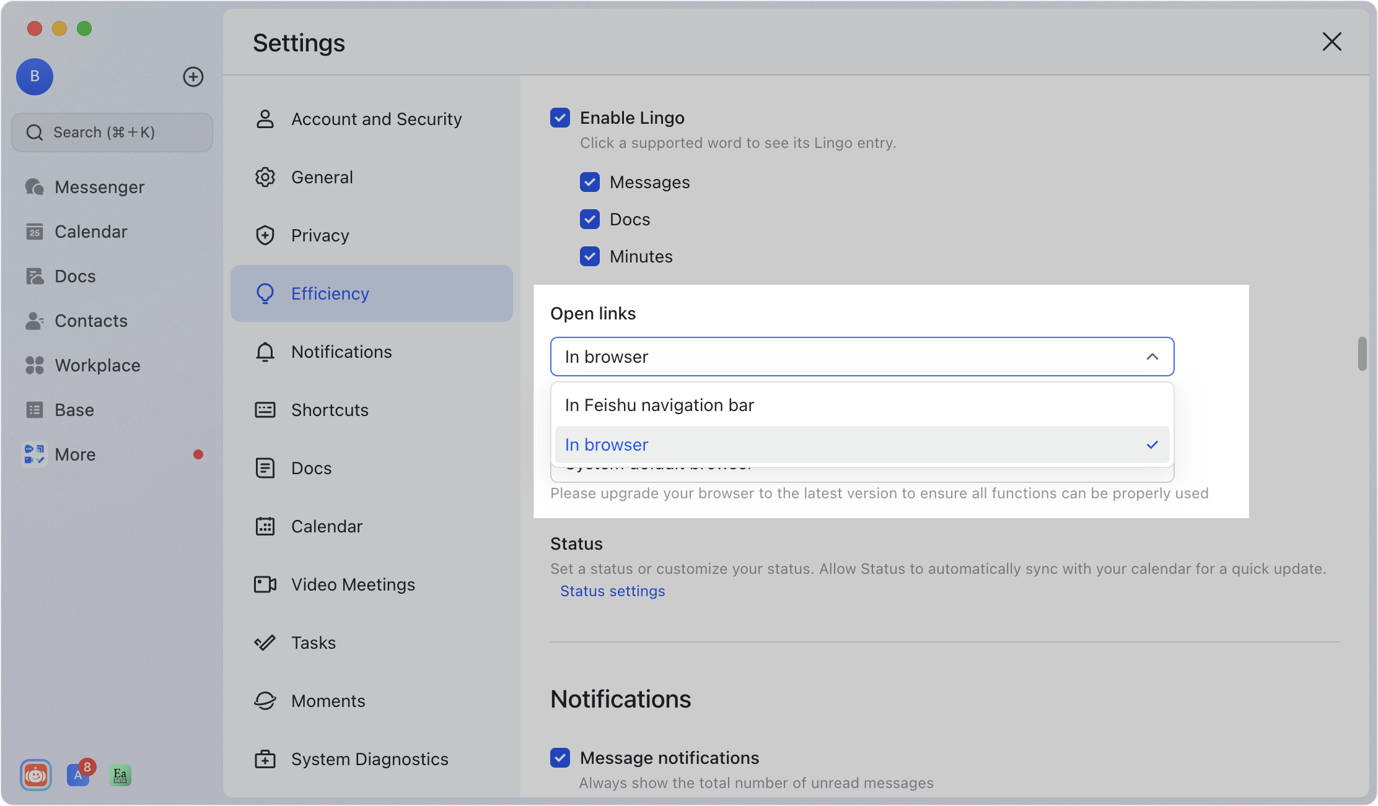Uncheck Messages under Enable Lingo
1378x806 pixels.
(589, 182)
